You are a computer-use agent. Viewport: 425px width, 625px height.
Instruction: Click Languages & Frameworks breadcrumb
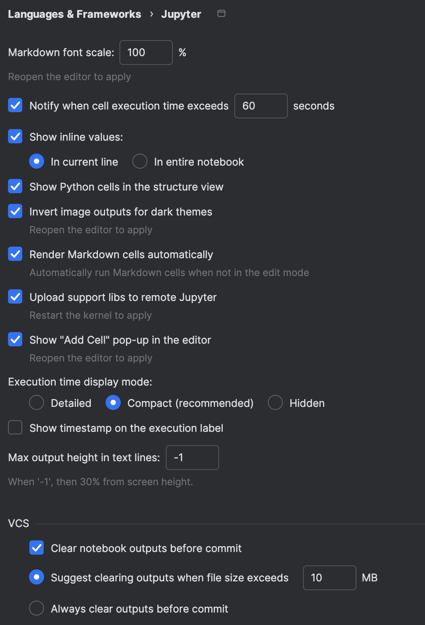tap(74, 14)
